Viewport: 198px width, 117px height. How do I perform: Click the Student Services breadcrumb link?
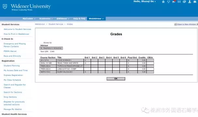coord(56,24)
